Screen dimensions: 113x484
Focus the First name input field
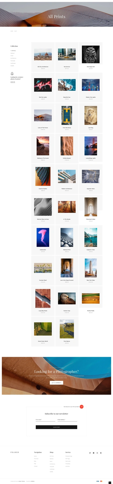click(45, 420)
